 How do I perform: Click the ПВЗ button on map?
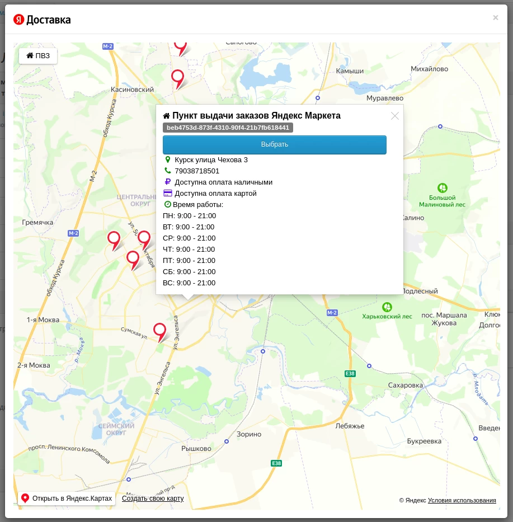pos(38,55)
